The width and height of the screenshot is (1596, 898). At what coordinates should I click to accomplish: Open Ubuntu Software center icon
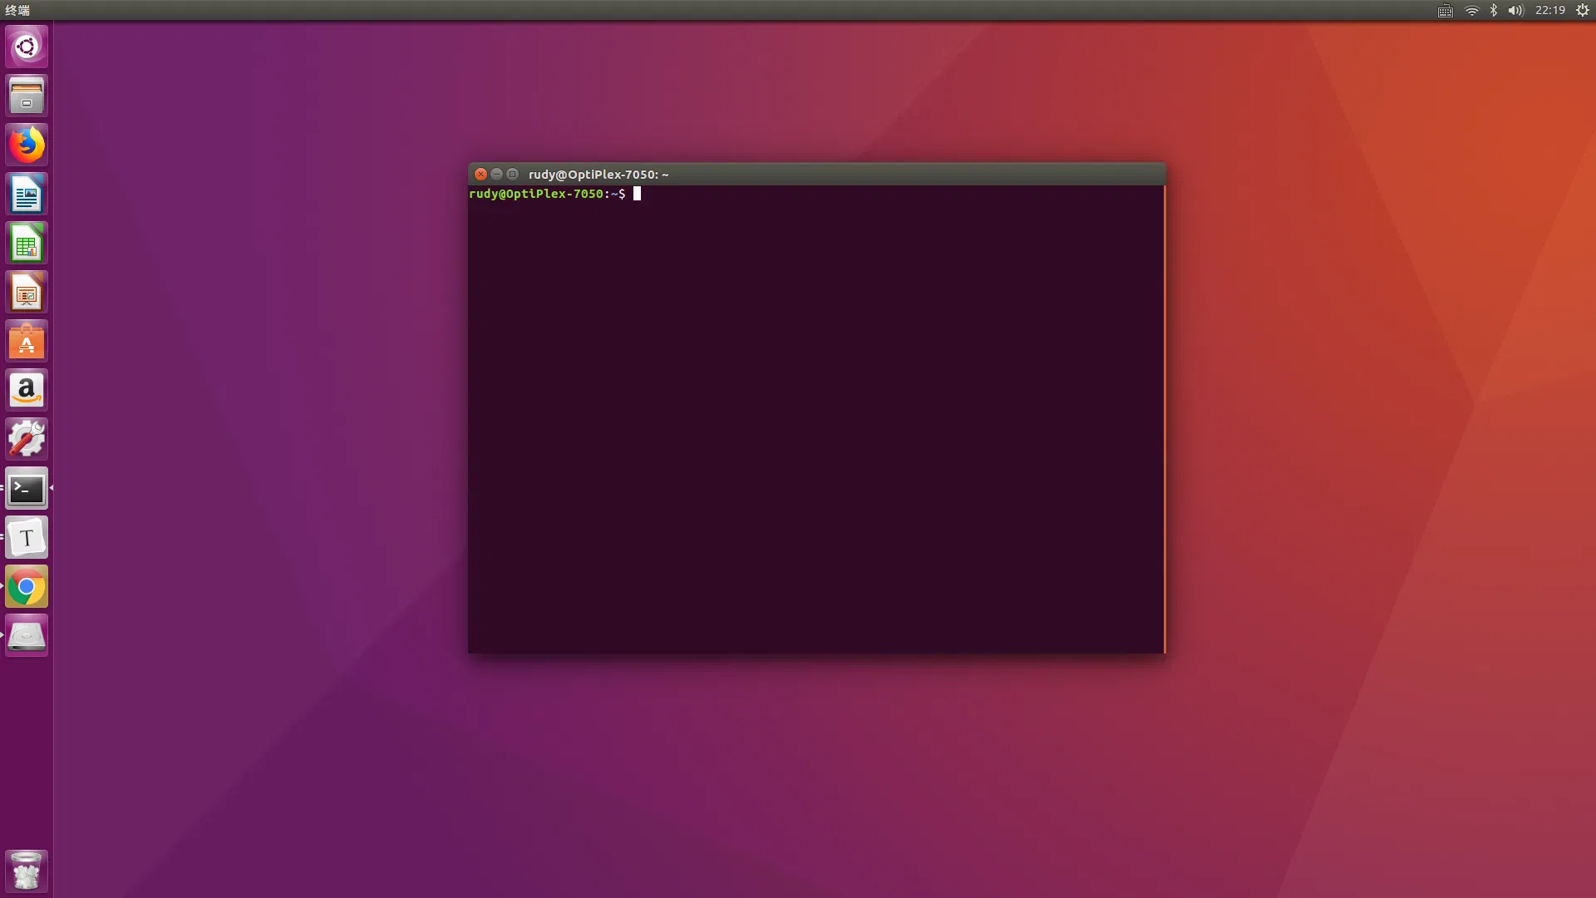27,341
